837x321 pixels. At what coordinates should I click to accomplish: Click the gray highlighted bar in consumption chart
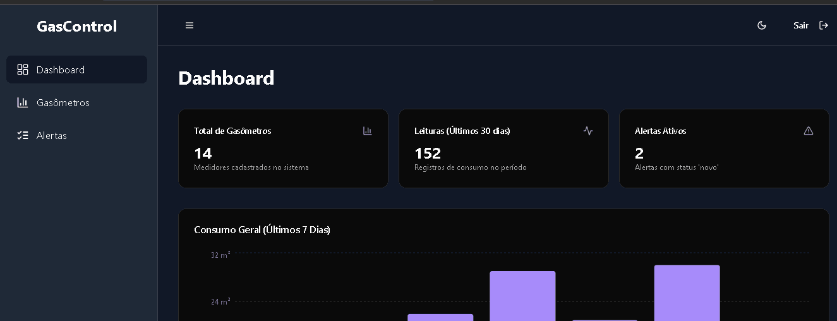click(605, 320)
